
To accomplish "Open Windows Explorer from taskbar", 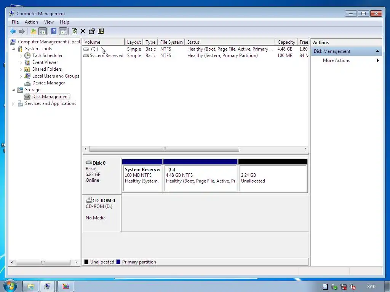I will point(31,287).
